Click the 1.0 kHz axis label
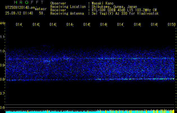Image resolution: width=177 pixels, height=113 pixels. 3,51
